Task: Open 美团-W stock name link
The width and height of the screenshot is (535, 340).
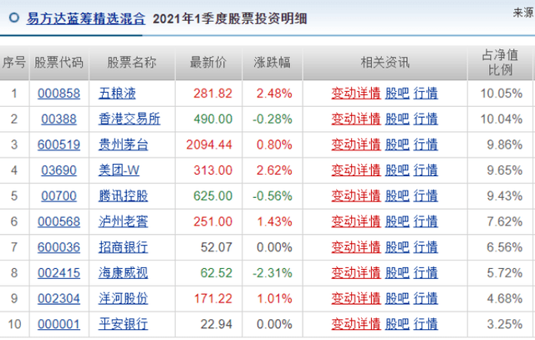Action: (119, 170)
